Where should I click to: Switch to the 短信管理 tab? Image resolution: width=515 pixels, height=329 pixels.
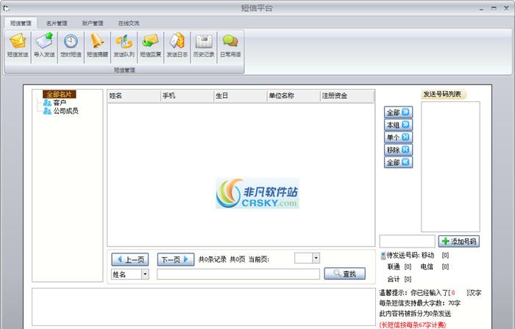tap(21, 23)
